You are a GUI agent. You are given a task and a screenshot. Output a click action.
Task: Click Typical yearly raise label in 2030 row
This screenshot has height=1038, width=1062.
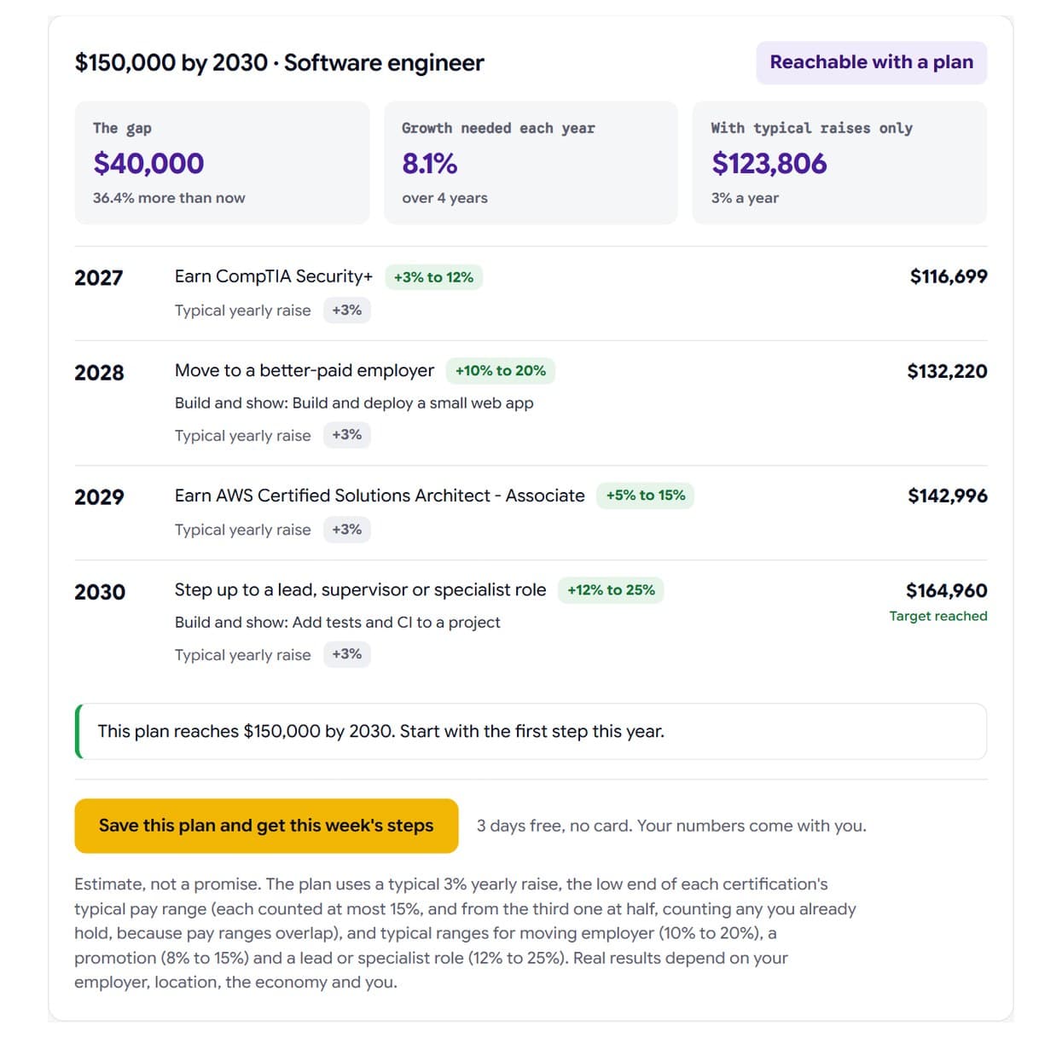243,655
